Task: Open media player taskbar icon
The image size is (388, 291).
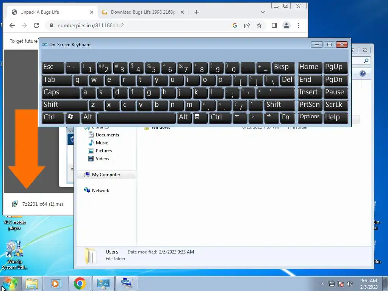Action: pyautogui.click(x=56, y=283)
